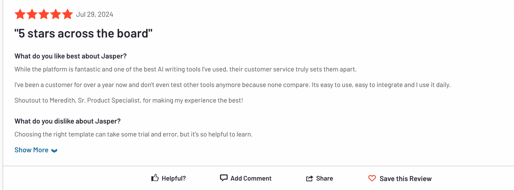Click the second orange rating star
This screenshot has height=190, width=514.
point(32,14)
